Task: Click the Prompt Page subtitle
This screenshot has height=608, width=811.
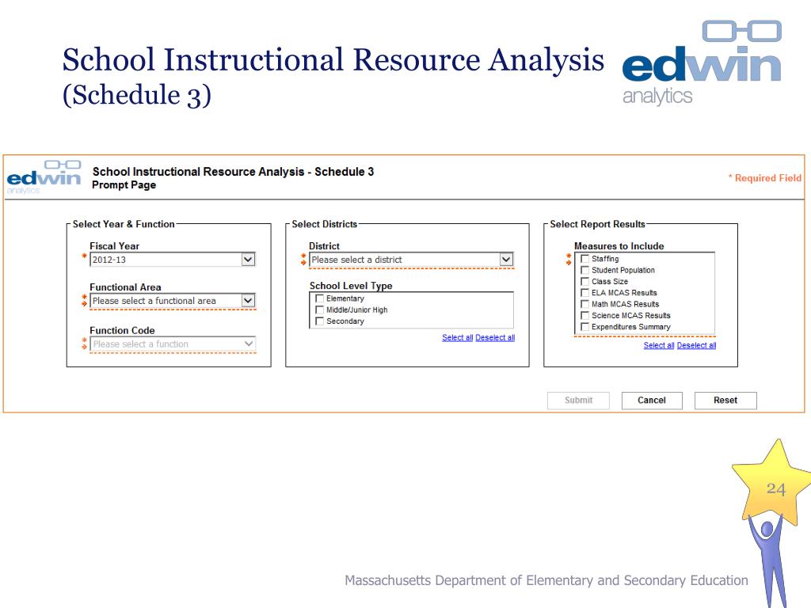Action: 124,185
